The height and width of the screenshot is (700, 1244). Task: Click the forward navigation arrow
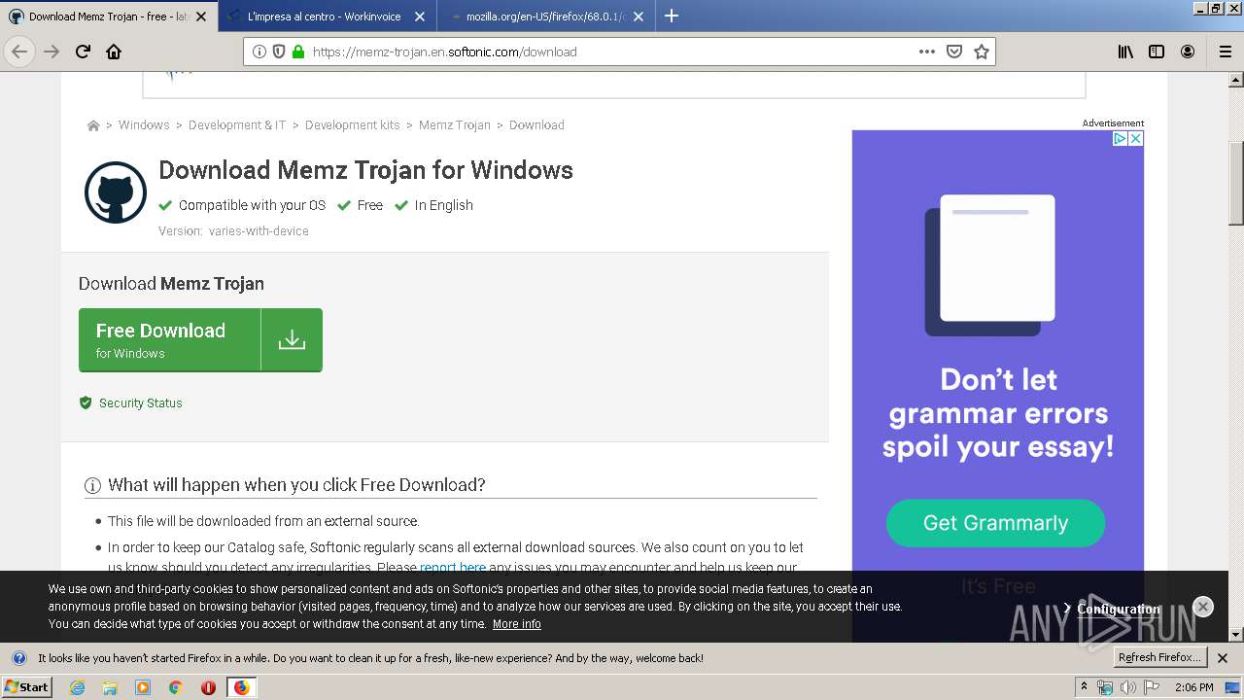pos(52,52)
